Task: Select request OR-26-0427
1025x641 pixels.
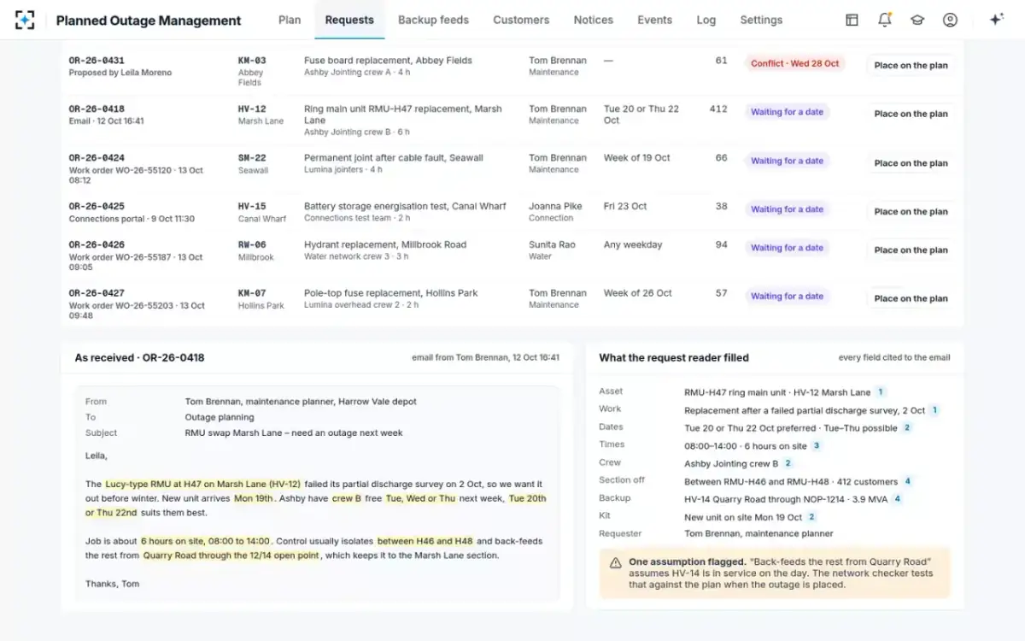Action: click(x=97, y=293)
